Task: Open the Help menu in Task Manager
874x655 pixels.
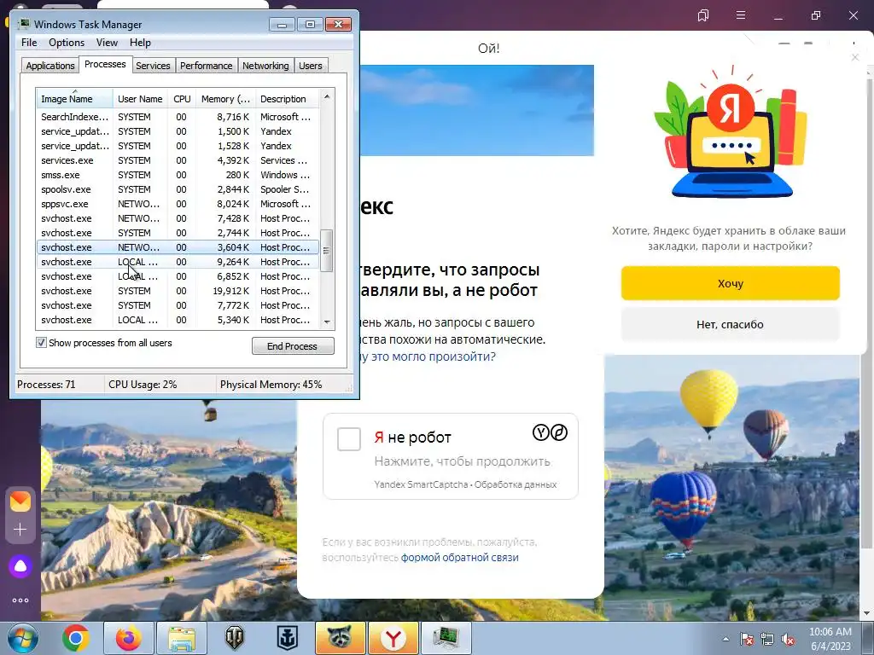Action: click(x=140, y=43)
